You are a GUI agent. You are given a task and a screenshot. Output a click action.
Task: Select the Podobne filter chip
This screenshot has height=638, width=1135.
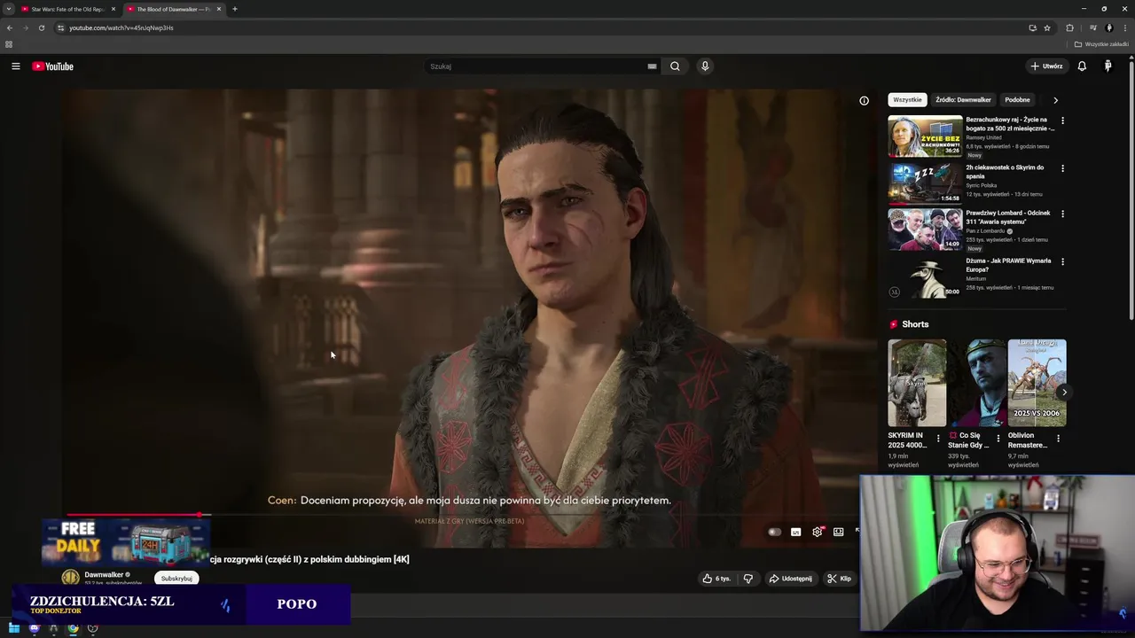(1017, 100)
